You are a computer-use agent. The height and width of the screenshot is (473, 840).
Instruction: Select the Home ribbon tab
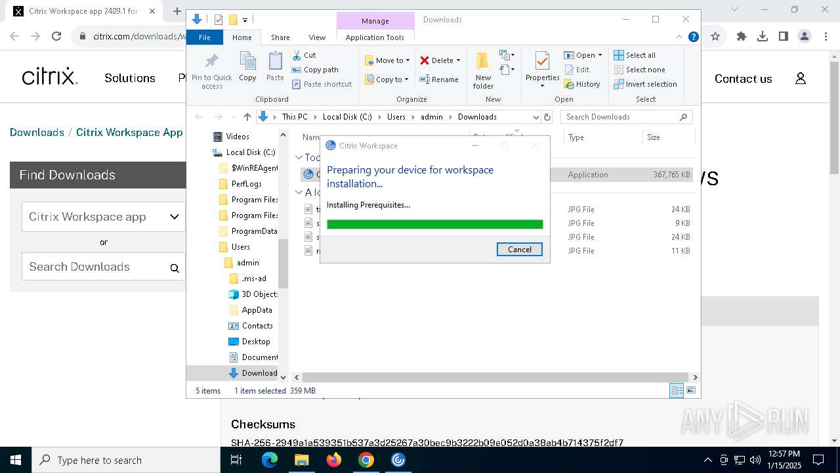241,37
